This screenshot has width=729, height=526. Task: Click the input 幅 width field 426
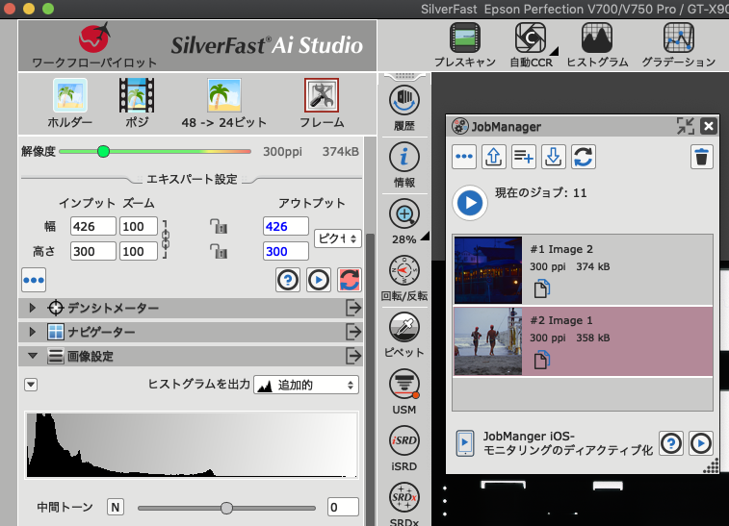point(93,227)
